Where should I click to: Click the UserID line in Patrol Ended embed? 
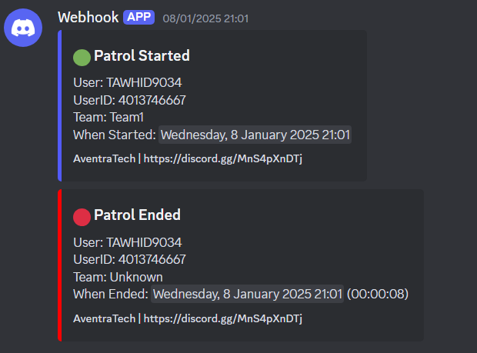(x=129, y=259)
